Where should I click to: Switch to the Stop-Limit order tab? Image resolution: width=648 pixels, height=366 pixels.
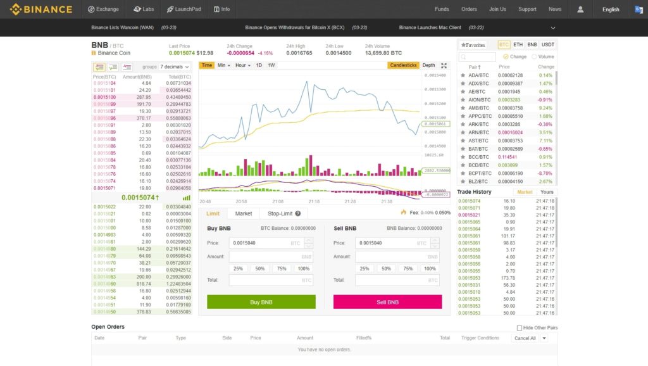click(x=284, y=213)
